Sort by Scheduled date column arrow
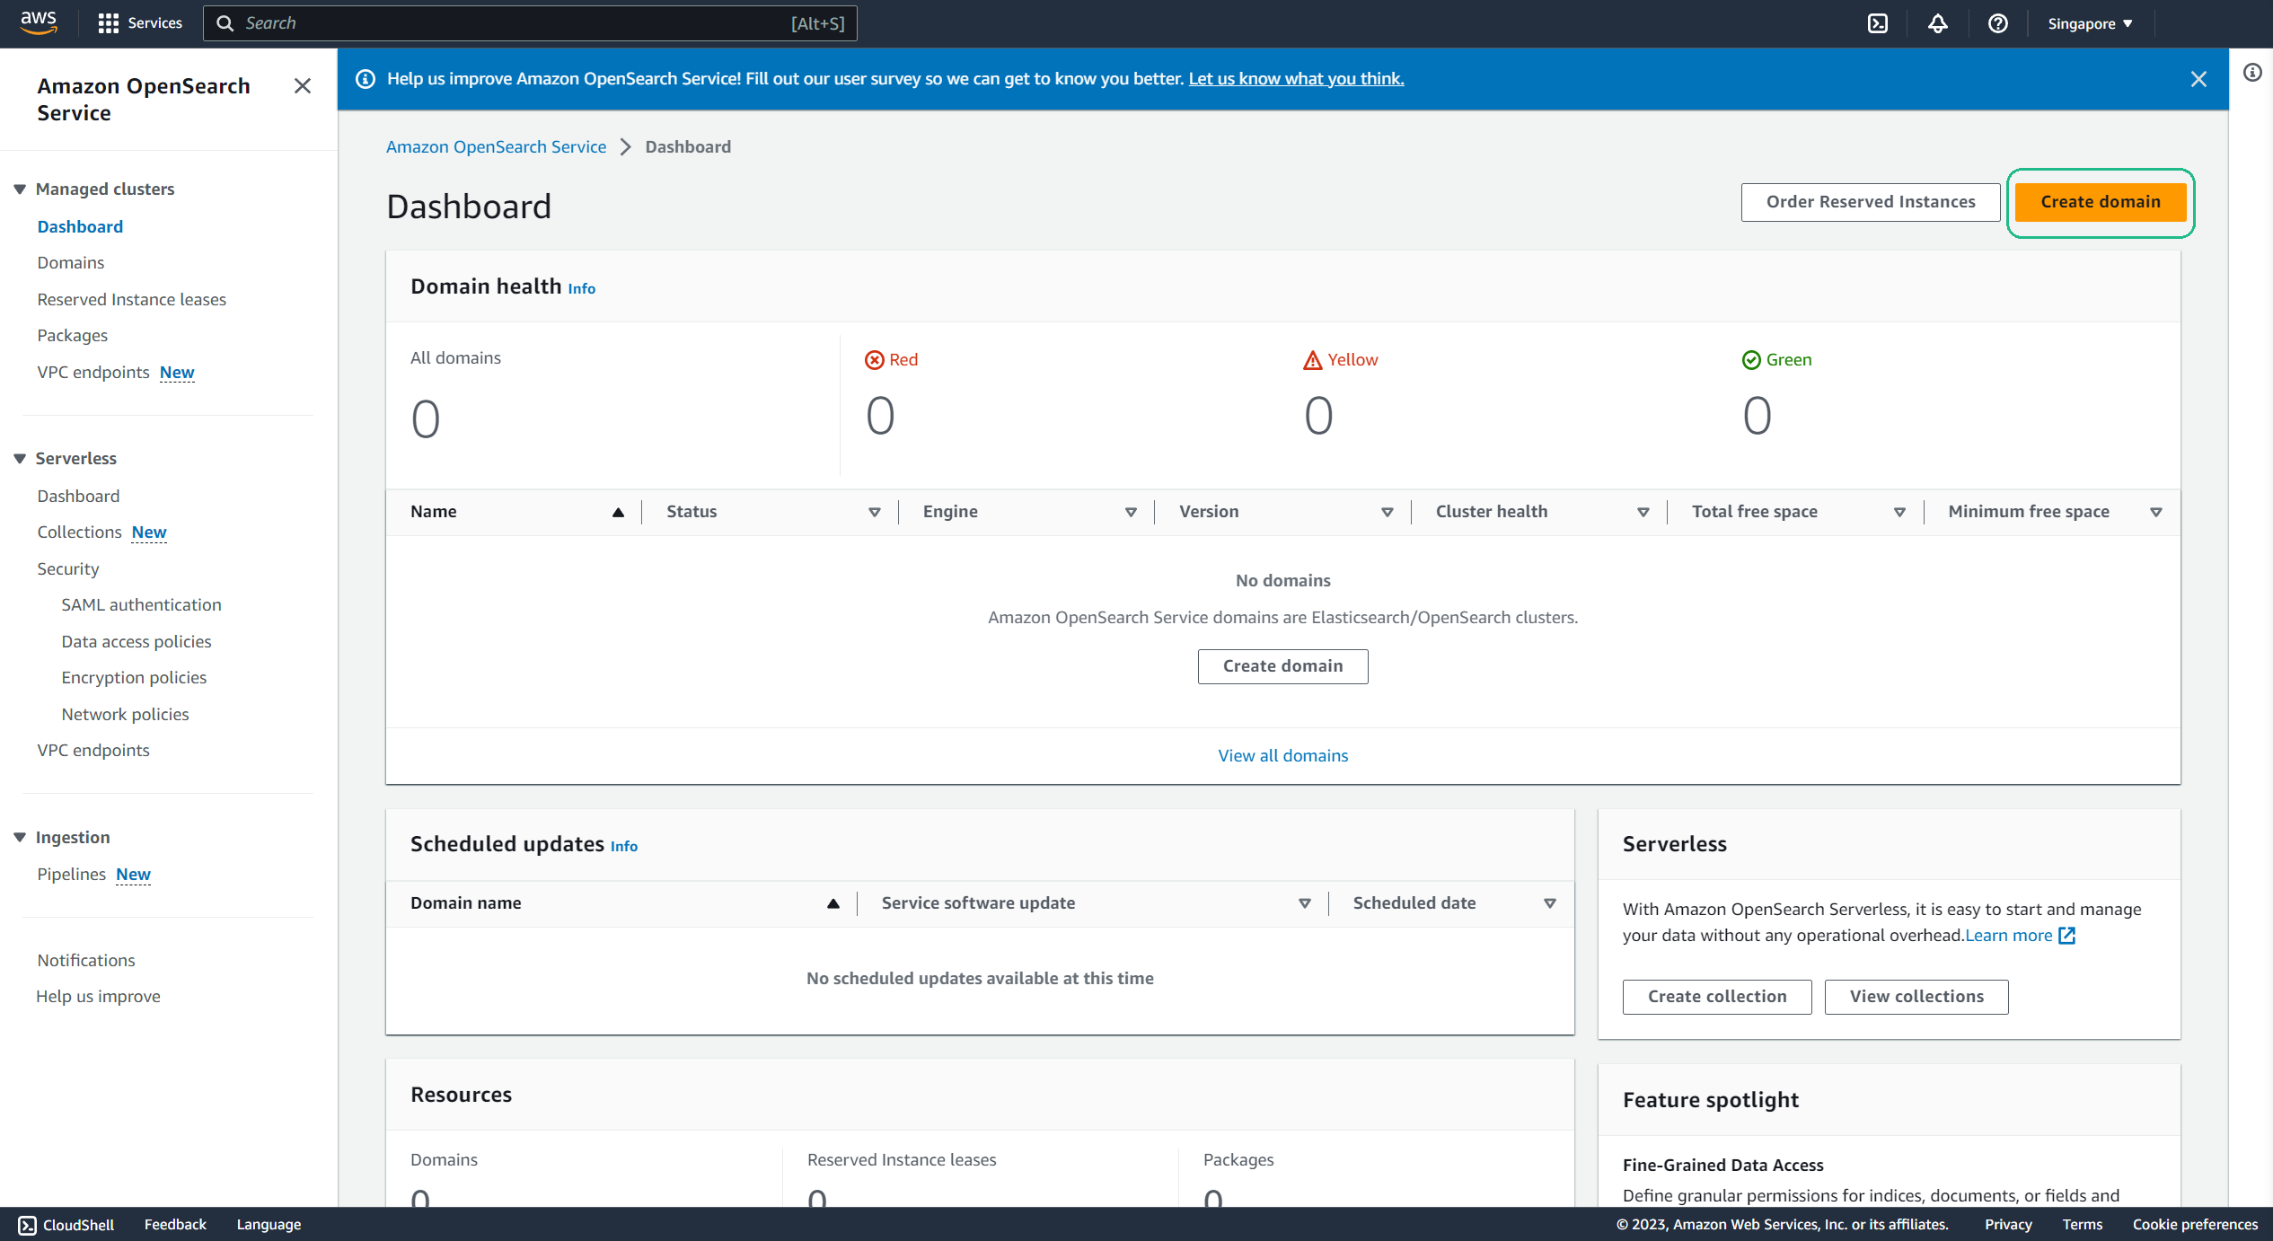The height and width of the screenshot is (1241, 2273). click(1550, 904)
